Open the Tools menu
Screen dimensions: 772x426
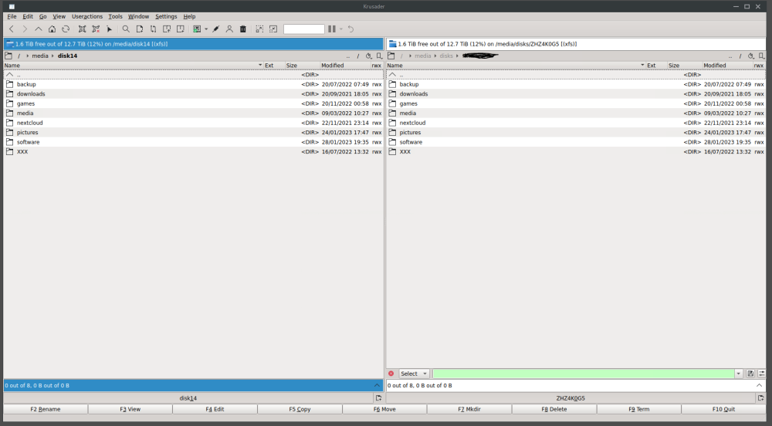115,16
